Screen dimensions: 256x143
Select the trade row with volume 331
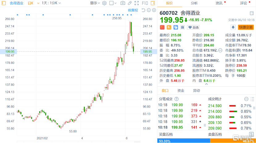pos(180,122)
